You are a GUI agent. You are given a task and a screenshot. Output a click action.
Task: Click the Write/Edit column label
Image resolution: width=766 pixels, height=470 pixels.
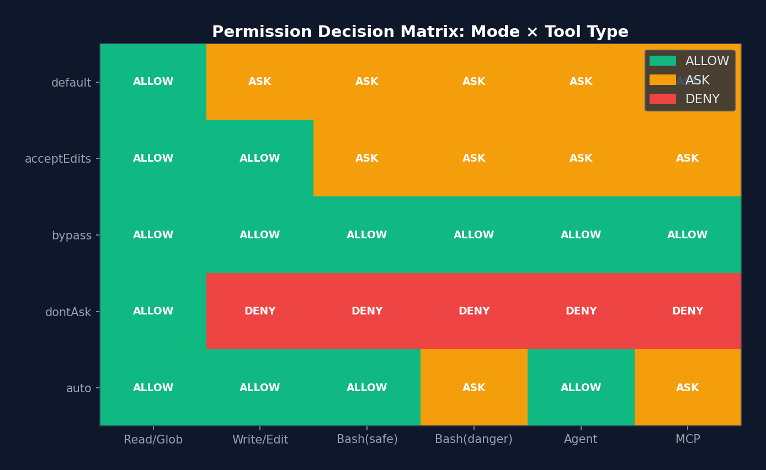pos(260,440)
